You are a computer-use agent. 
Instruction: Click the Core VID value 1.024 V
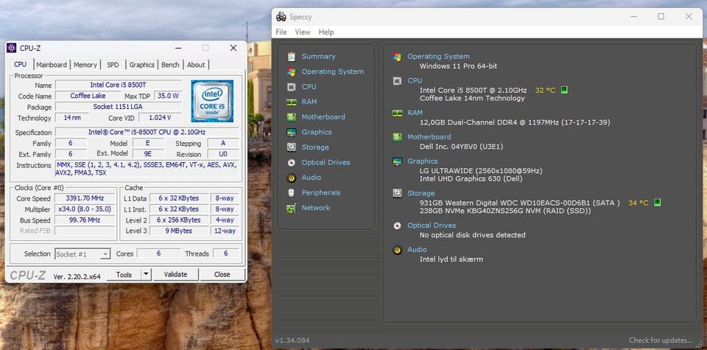tap(160, 118)
